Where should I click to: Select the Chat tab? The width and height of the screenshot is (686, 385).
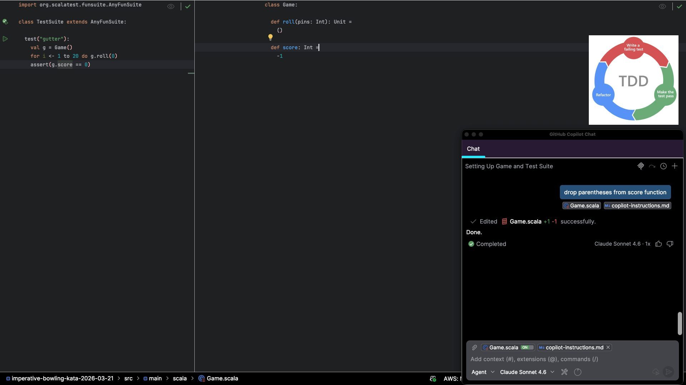click(x=473, y=149)
